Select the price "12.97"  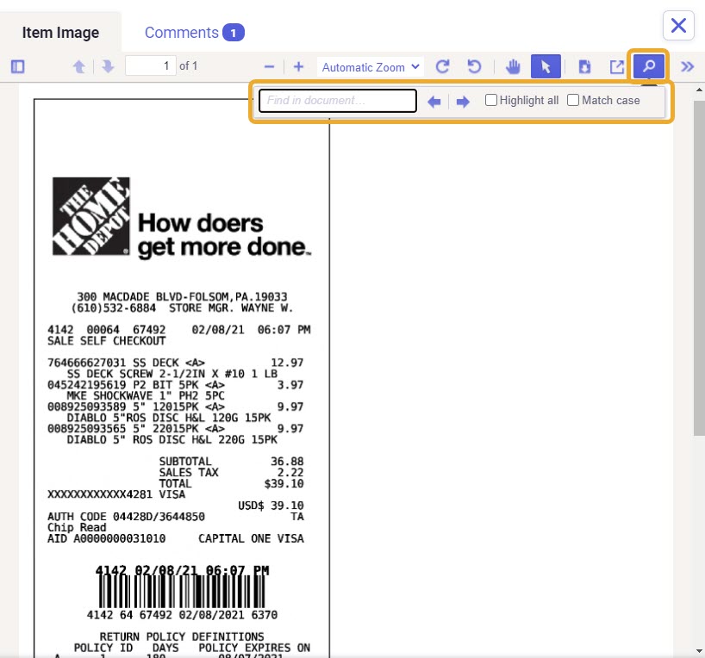[x=287, y=363]
